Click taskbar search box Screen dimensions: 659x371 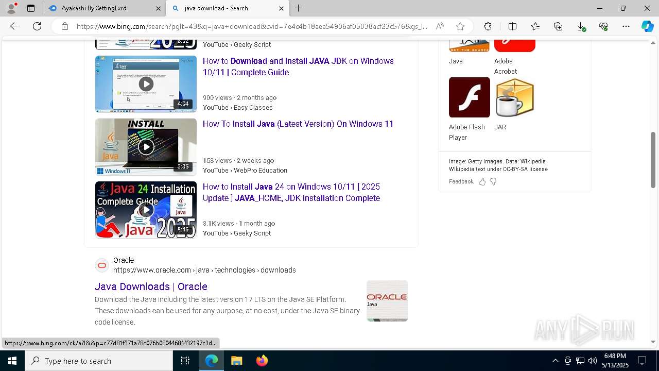tap(99, 361)
